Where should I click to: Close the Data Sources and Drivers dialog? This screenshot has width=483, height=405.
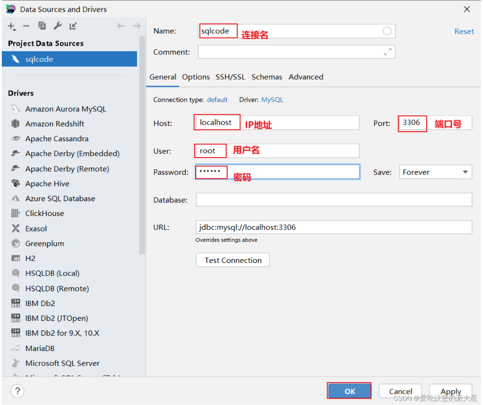467,9
